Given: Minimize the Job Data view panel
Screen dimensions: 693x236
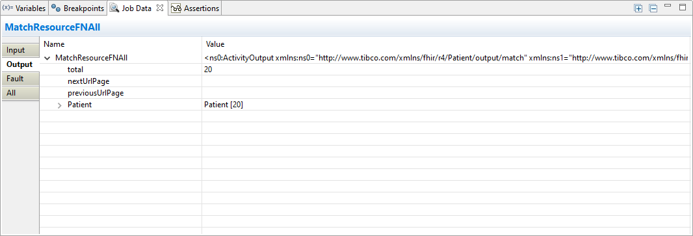Looking at the screenshot, I should point(668,6).
